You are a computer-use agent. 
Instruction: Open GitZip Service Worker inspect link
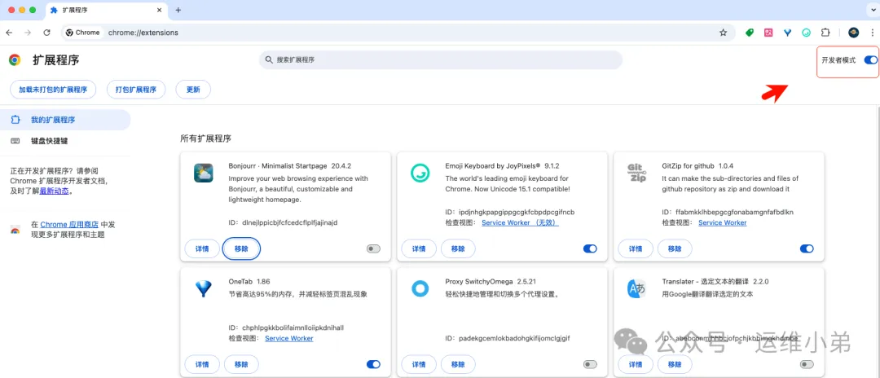[x=722, y=222]
